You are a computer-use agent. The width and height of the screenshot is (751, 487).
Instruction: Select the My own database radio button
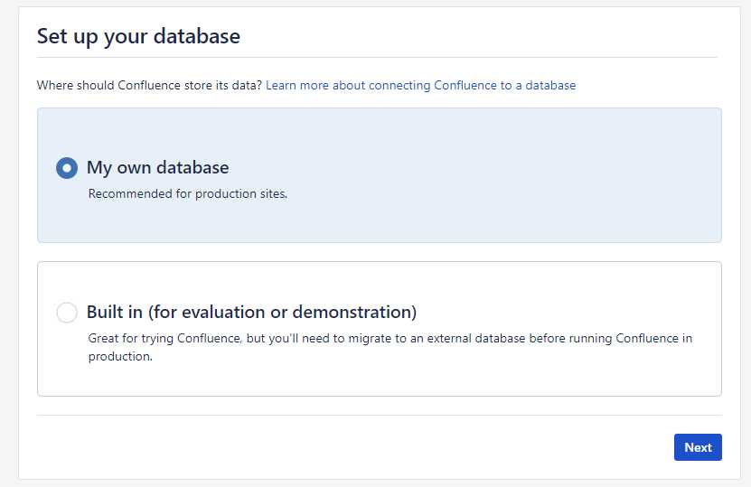pos(67,168)
